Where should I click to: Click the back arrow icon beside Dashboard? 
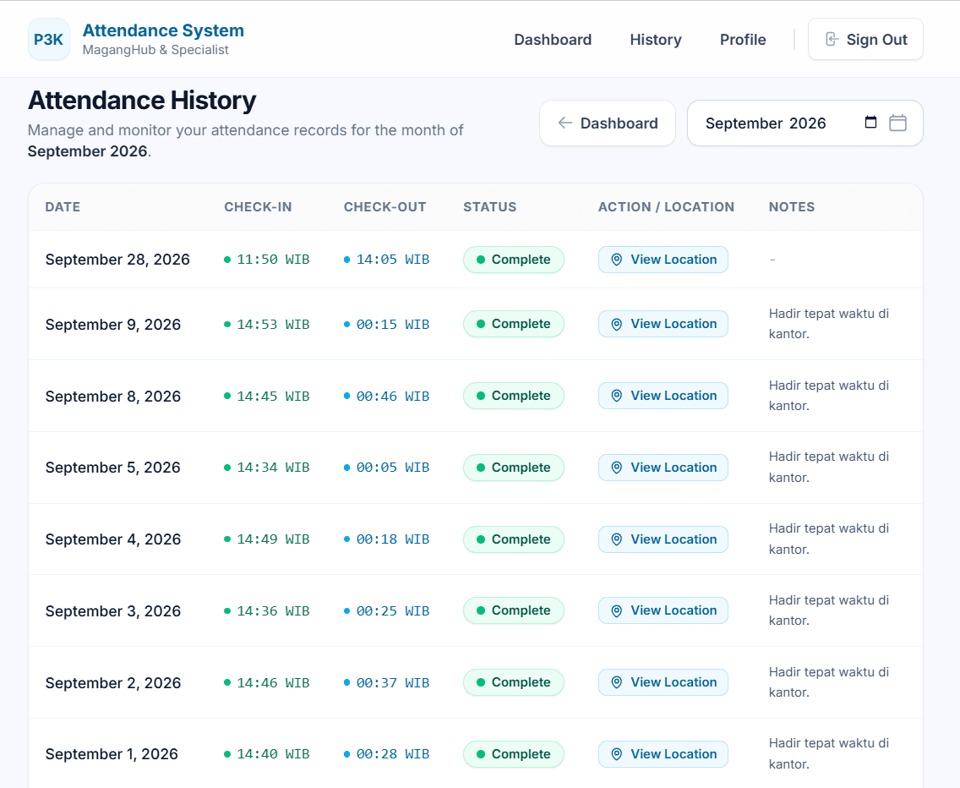pos(565,123)
